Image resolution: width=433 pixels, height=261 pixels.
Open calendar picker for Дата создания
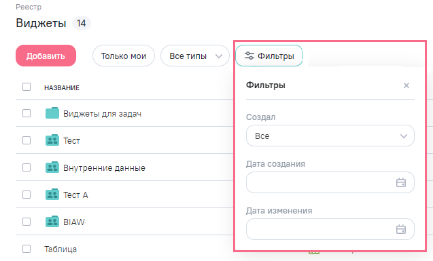401,182
